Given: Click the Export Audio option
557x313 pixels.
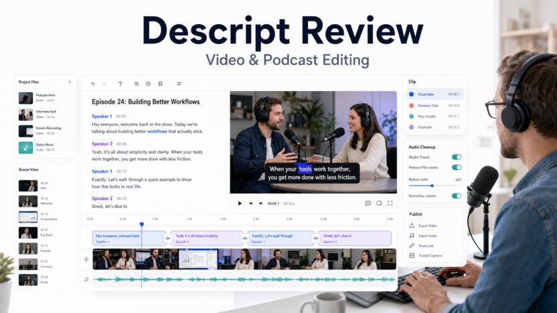Looking at the screenshot, I should coord(428,235).
